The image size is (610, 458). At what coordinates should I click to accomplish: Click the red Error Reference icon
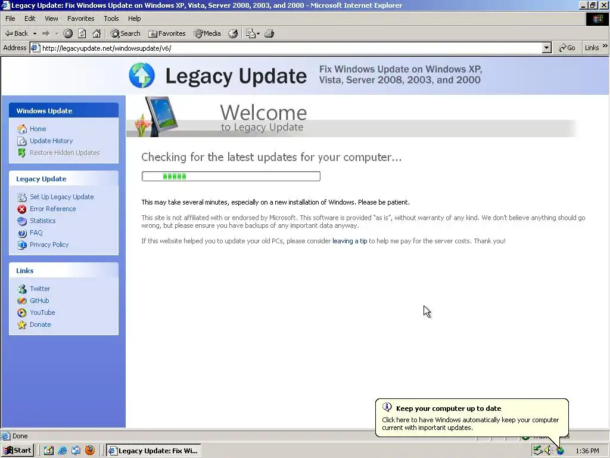pyautogui.click(x=22, y=209)
